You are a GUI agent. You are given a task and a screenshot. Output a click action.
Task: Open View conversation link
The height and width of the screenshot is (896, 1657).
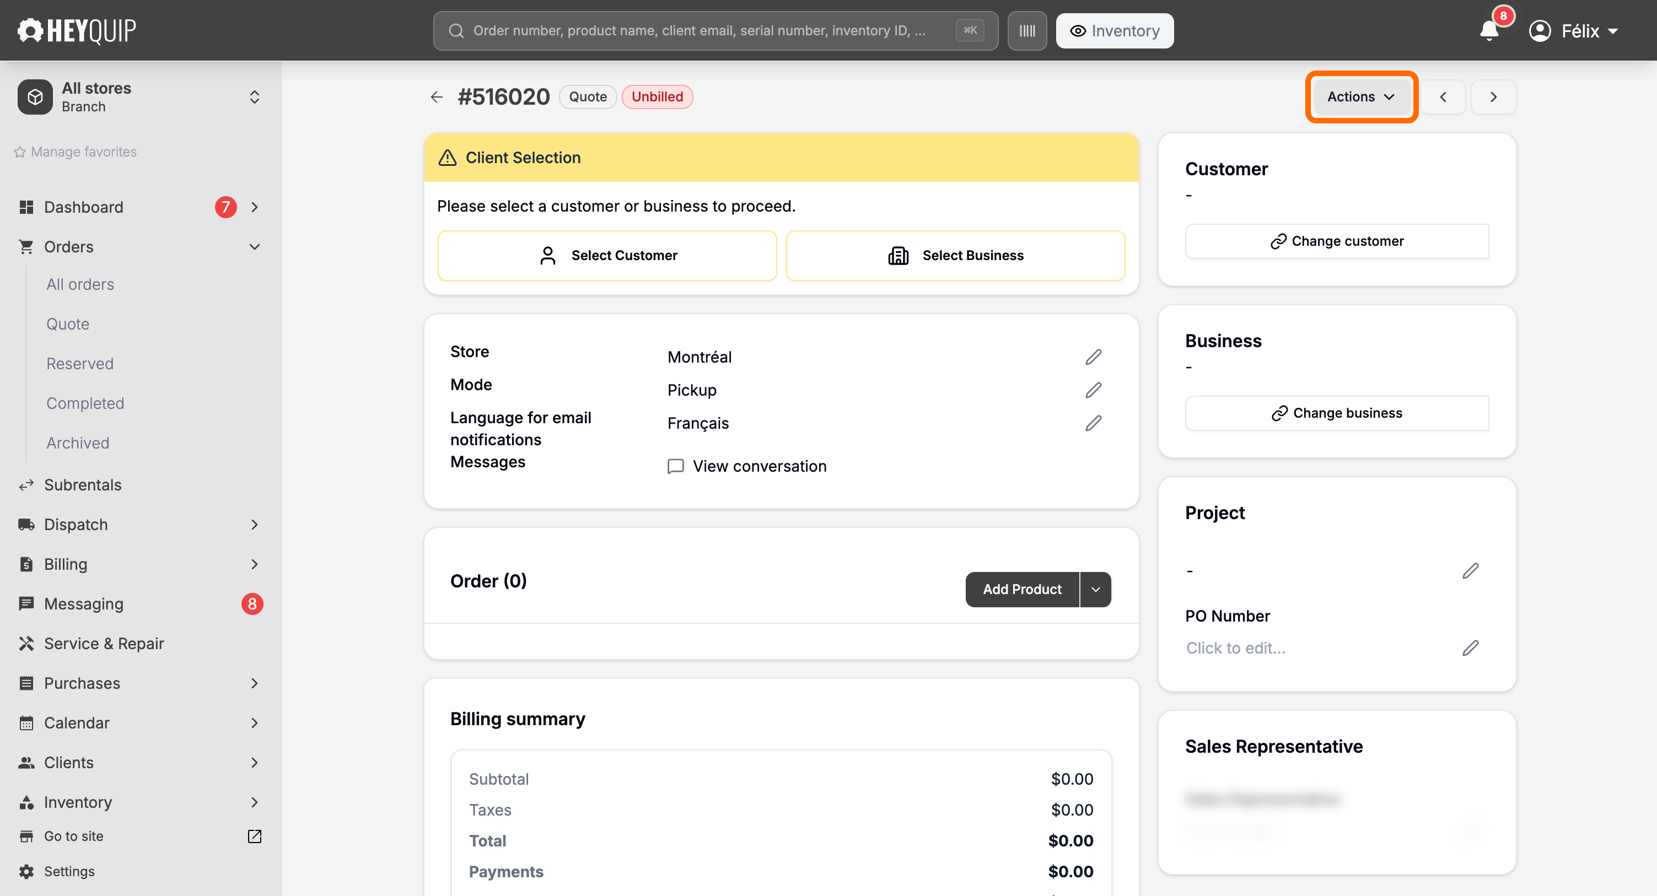tap(747, 466)
